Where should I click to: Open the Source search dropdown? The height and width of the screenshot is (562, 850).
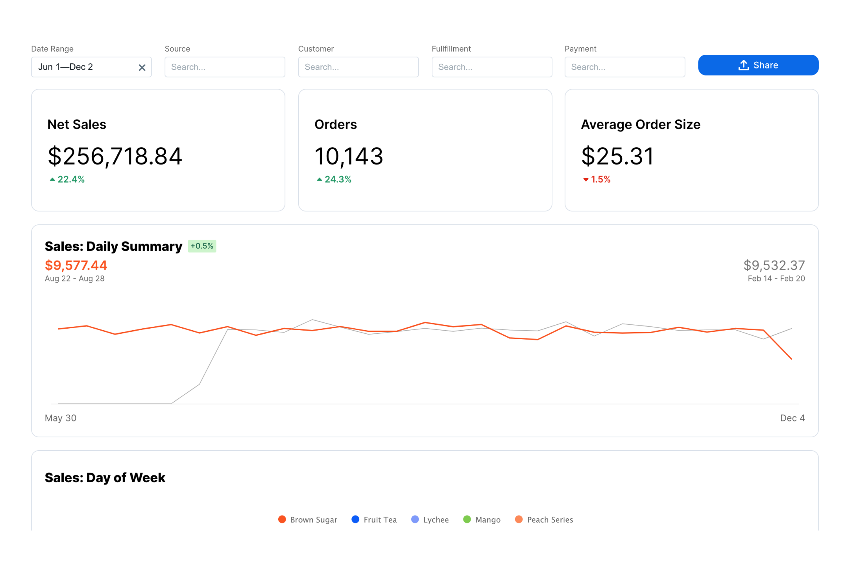pyautogui.click(x=224, y=67)
